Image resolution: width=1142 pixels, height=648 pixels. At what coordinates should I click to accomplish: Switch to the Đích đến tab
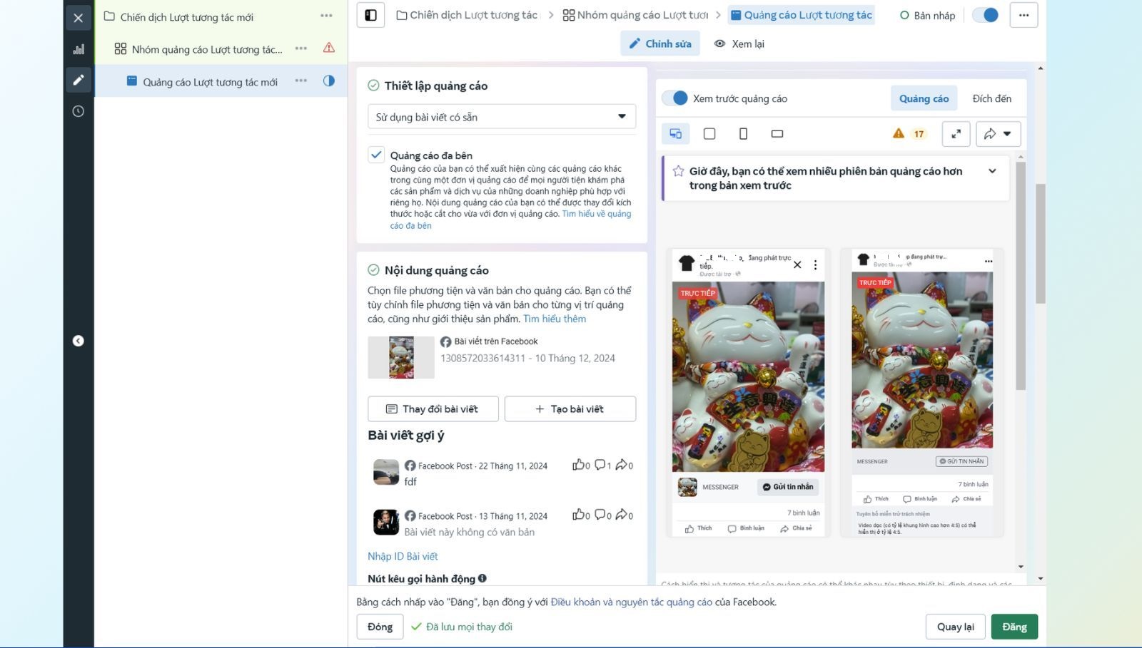(x=991, y=98)
